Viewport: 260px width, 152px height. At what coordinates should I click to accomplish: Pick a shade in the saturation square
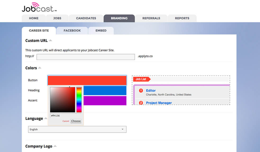tap(62, 100)
